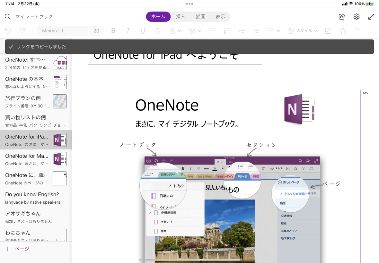
Task: Insert a bulleted list
Action: click(212, 31)
